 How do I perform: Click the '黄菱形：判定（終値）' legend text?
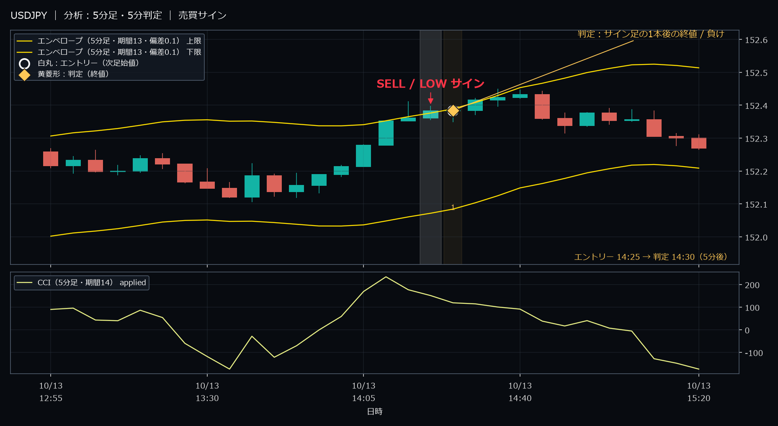73,74
